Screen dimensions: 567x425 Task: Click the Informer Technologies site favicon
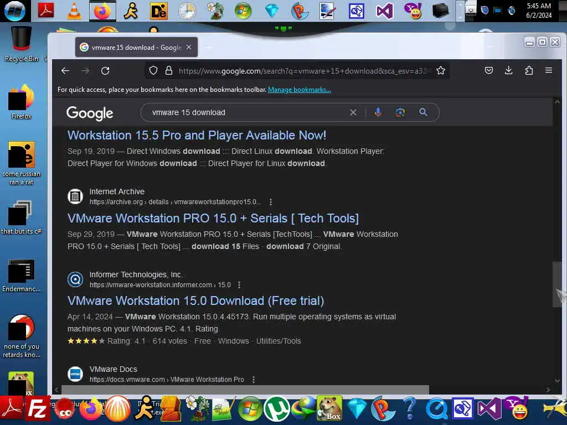click(x=75, y=279)
